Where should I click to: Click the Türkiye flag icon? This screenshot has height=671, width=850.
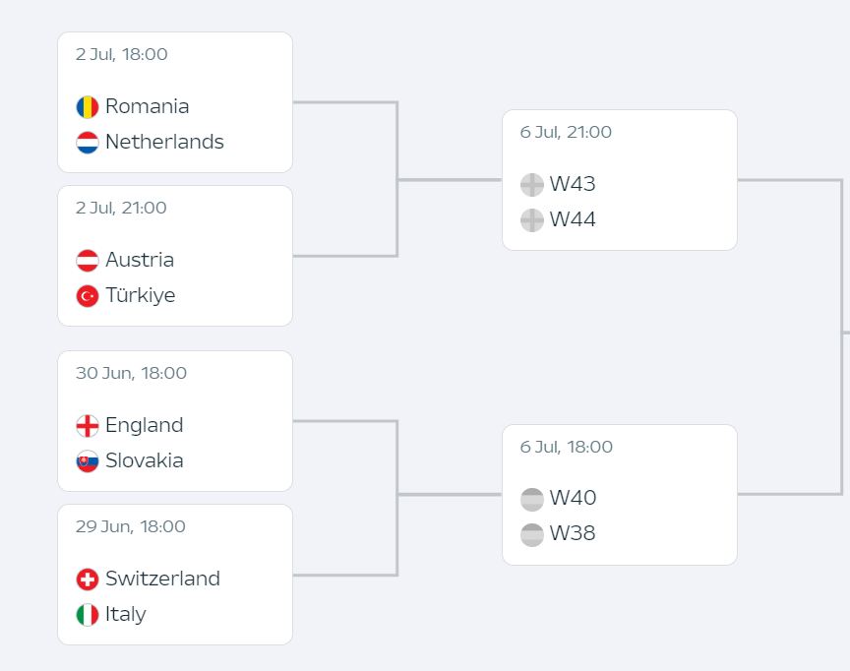coord(88,296)
